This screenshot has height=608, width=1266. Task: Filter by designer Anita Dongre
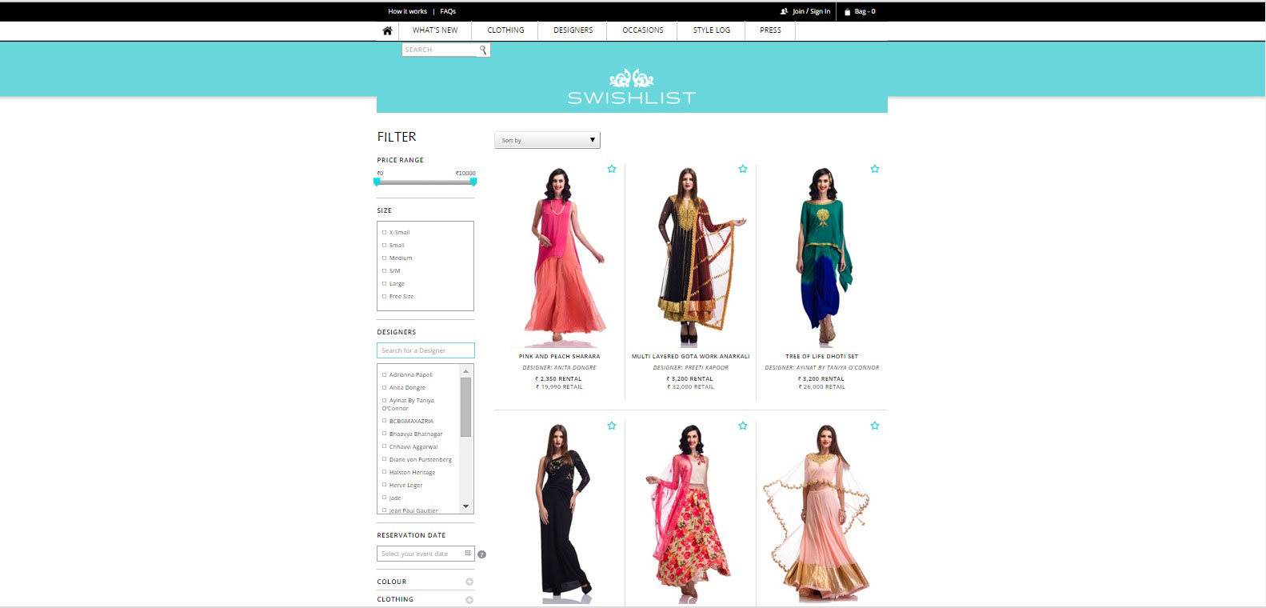tap(384, 387)
